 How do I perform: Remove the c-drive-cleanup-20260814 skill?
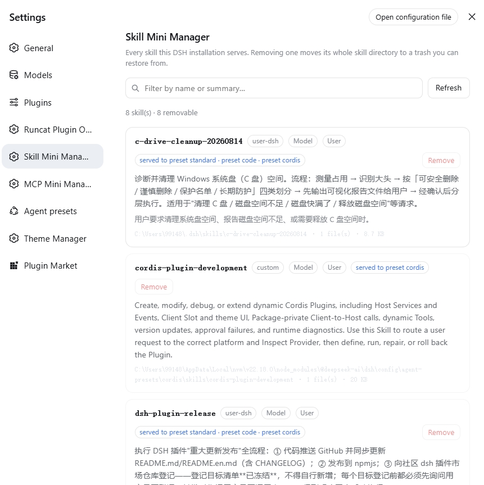point(441,160)
